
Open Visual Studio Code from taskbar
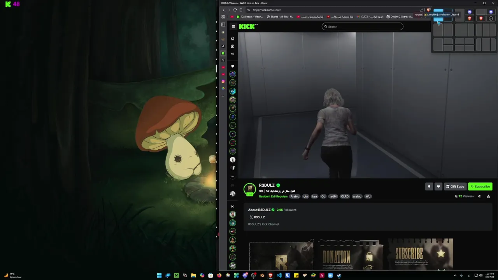[279, 275]
